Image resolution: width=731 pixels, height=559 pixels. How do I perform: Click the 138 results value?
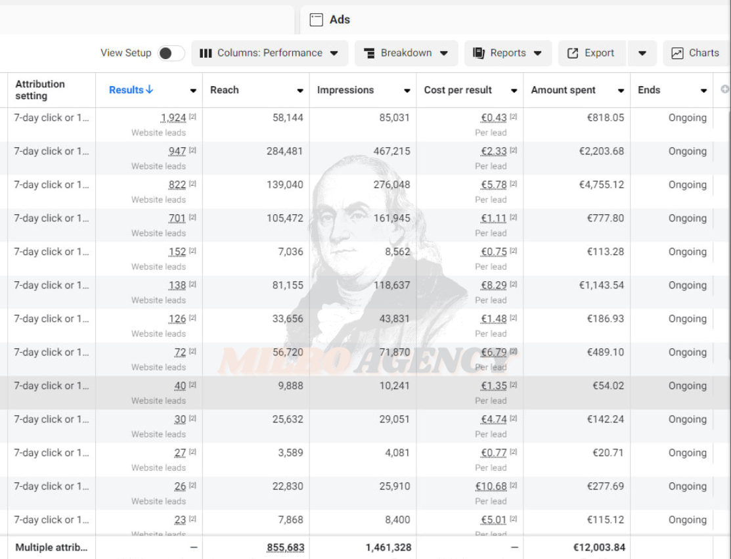177,285
